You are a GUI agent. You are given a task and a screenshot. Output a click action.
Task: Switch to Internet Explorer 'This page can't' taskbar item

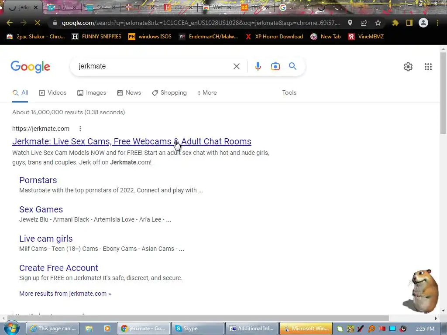pyautogui.click(x=53, y=328)
